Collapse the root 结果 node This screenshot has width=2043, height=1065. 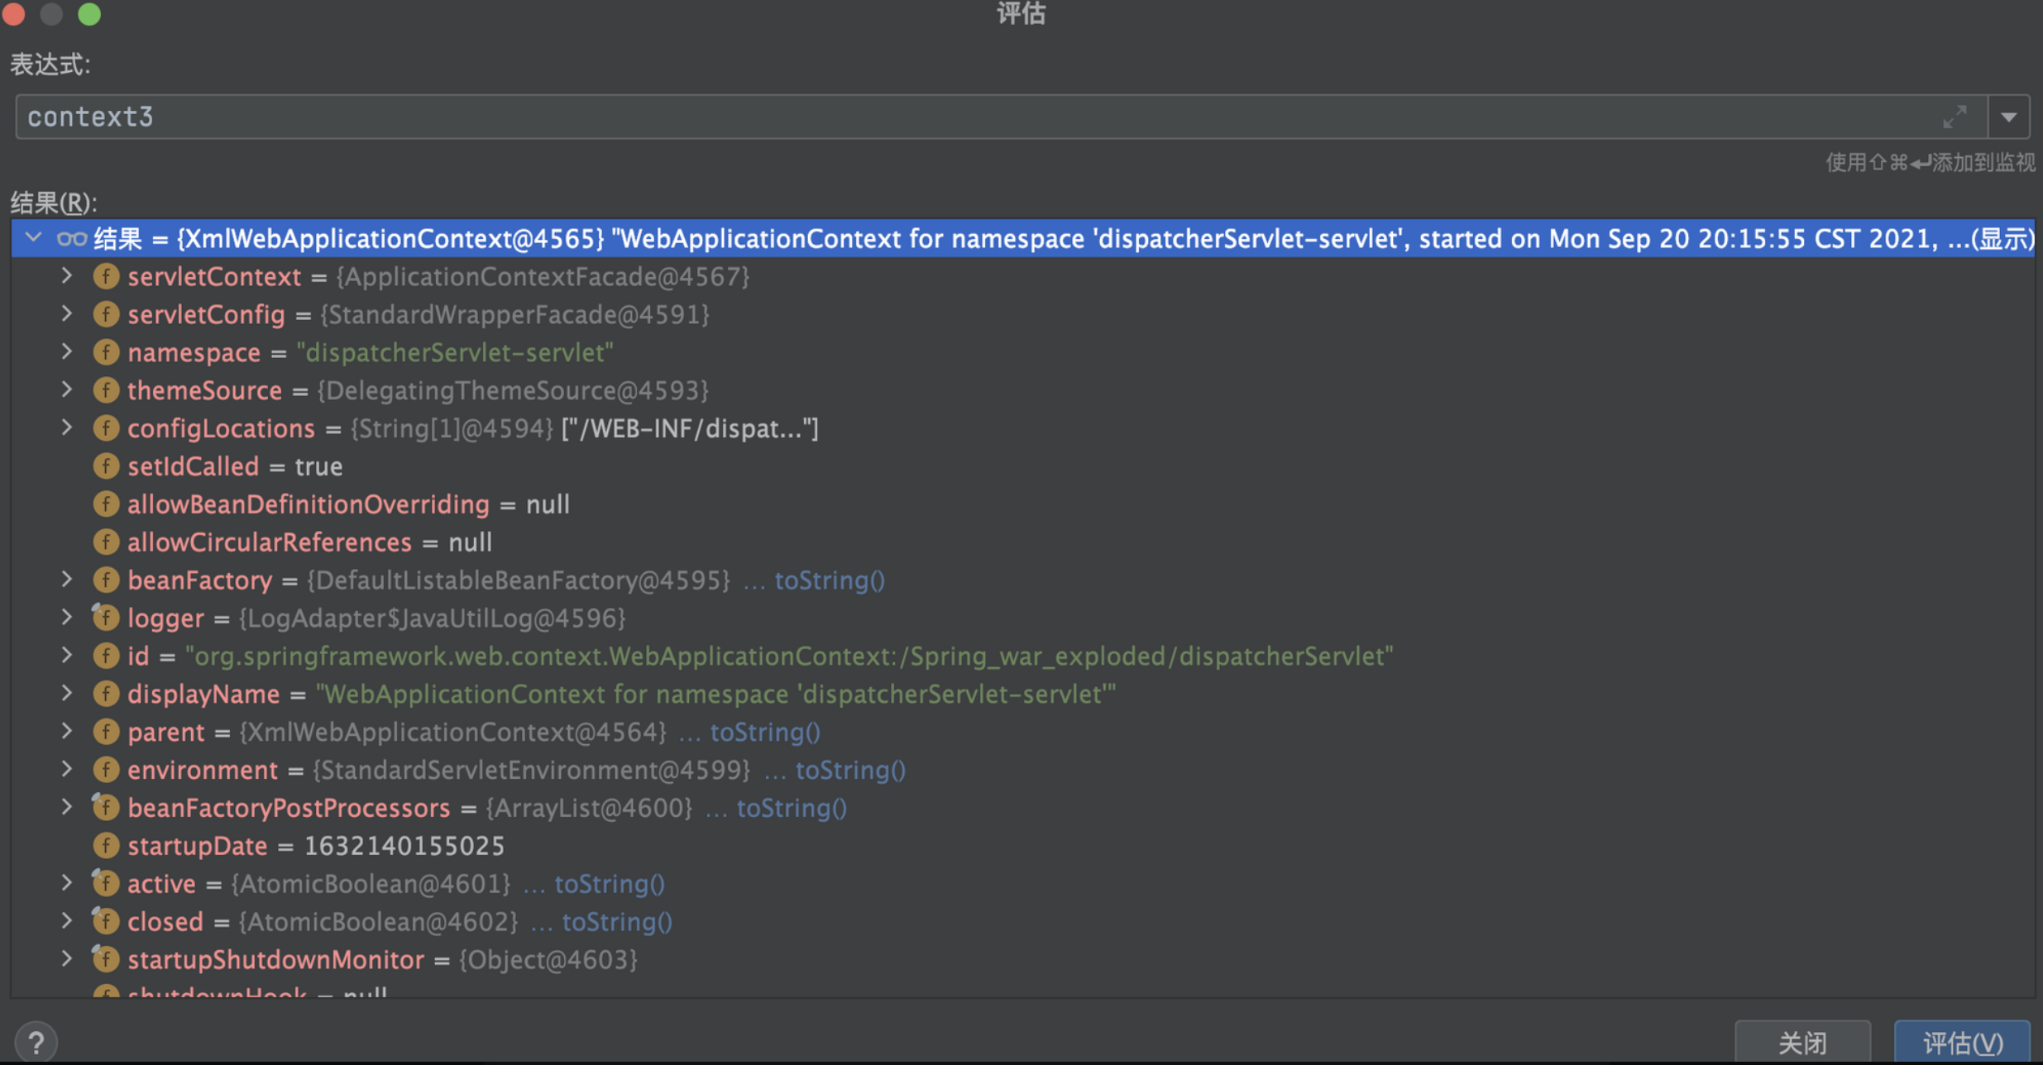[33, 238]
